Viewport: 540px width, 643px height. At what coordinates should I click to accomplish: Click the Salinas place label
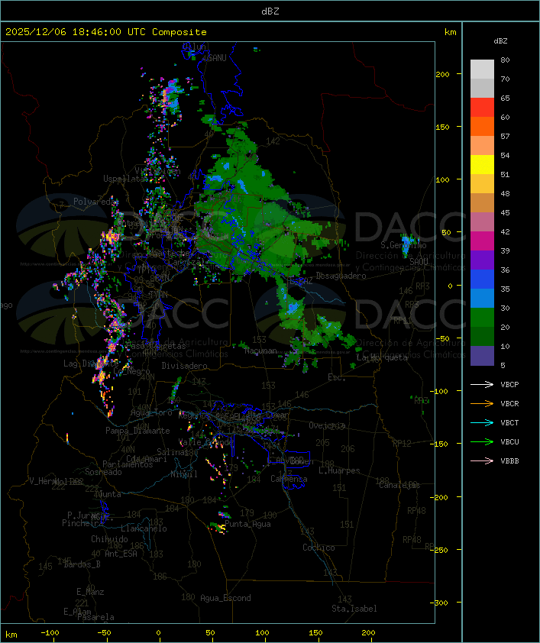point(173,452)
